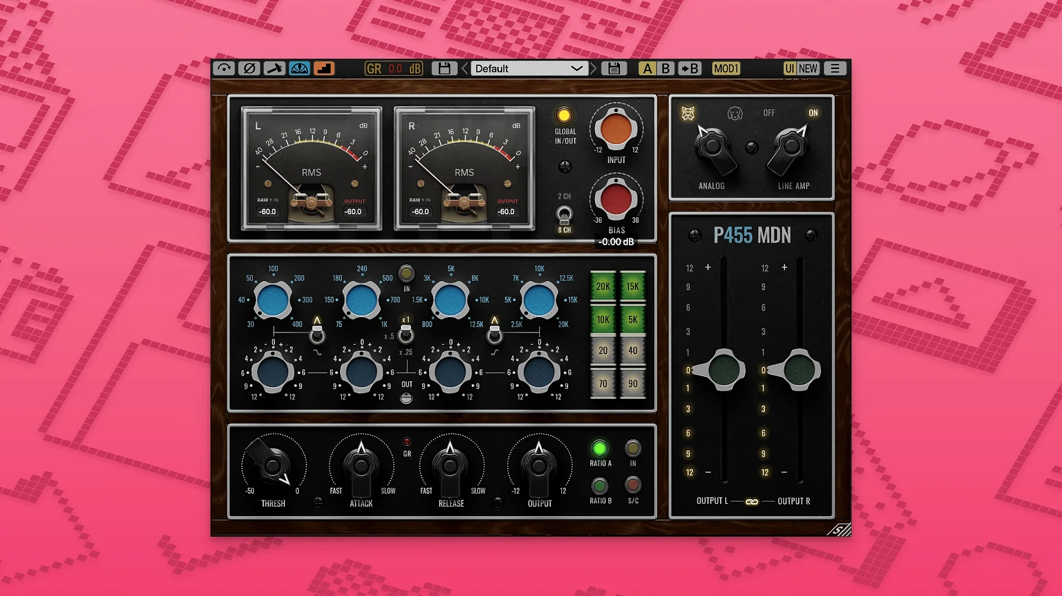This screenshot has width=1062, height=596.
Task: Go to the previous preset arrow
Action: coord(465,69)
